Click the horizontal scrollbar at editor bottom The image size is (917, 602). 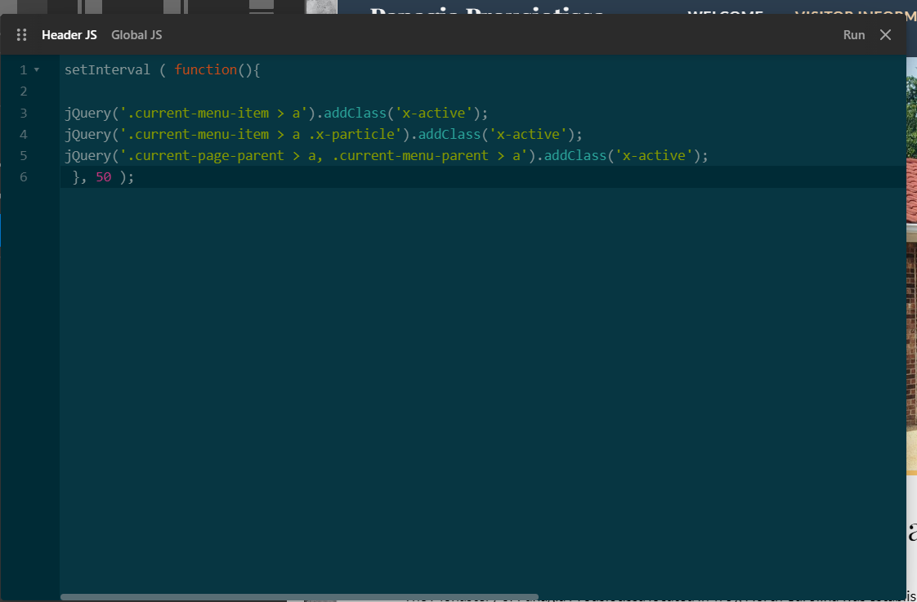(299, 597)
